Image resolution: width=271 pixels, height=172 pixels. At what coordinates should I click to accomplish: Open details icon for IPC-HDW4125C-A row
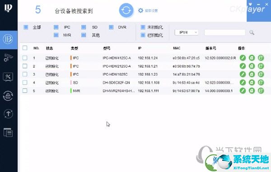point(252,58)
